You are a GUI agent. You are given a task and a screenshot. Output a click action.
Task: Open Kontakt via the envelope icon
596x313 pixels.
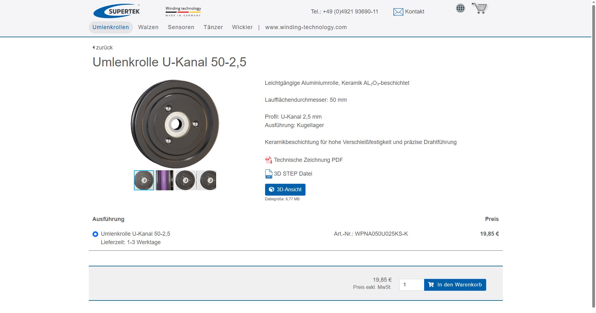(x=398, y=12)
